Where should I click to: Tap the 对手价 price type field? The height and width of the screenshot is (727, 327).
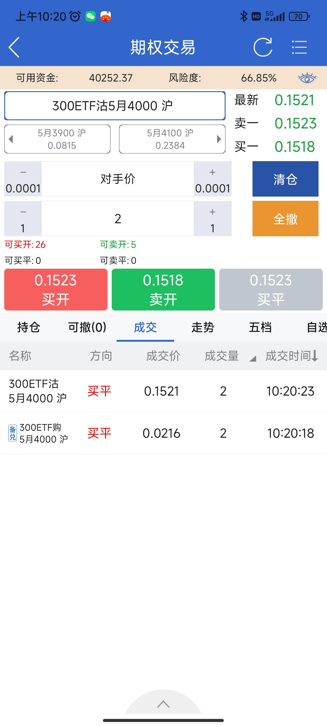coord(118,179)
